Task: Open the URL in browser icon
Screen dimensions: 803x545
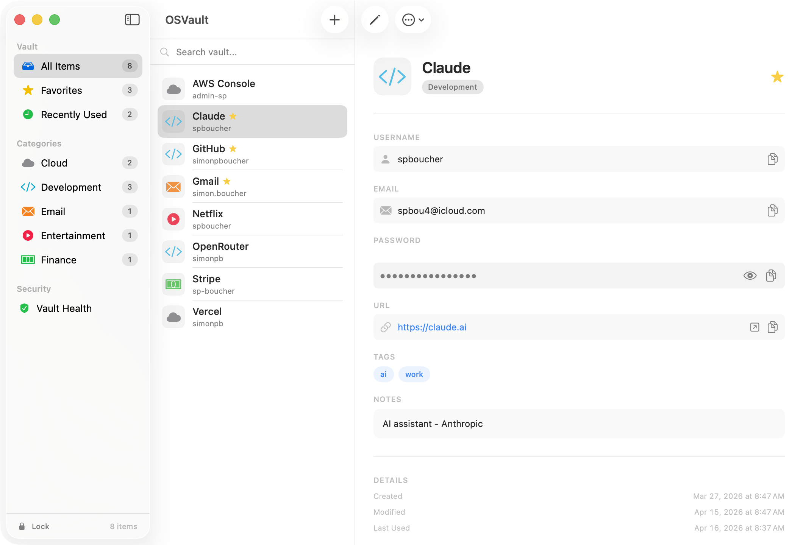Action: pyautogui.click(x=755, y=327)
